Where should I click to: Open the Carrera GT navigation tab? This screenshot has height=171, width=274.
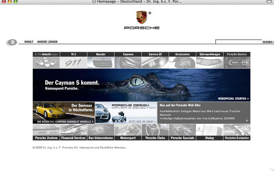point(155,54)
